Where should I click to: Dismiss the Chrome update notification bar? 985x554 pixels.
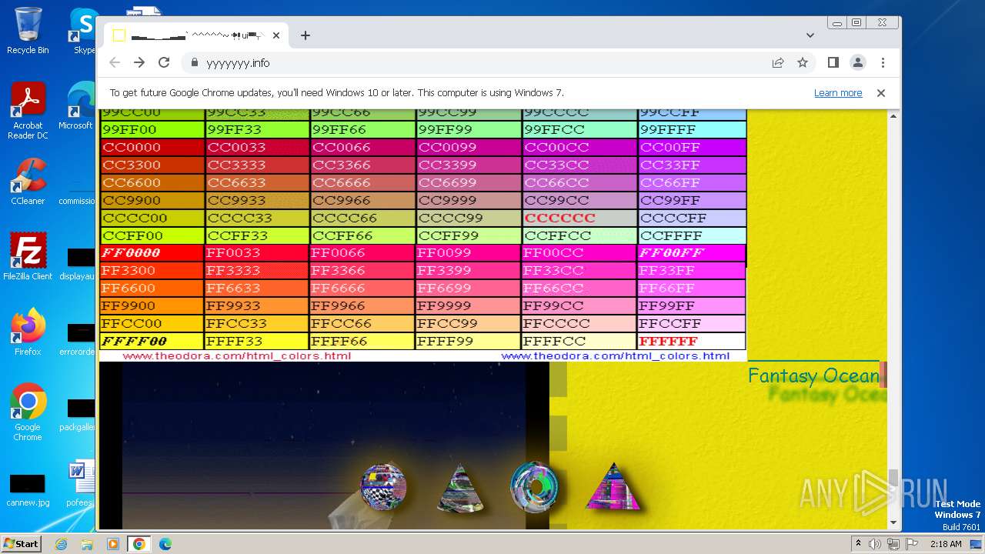(881, 93)
